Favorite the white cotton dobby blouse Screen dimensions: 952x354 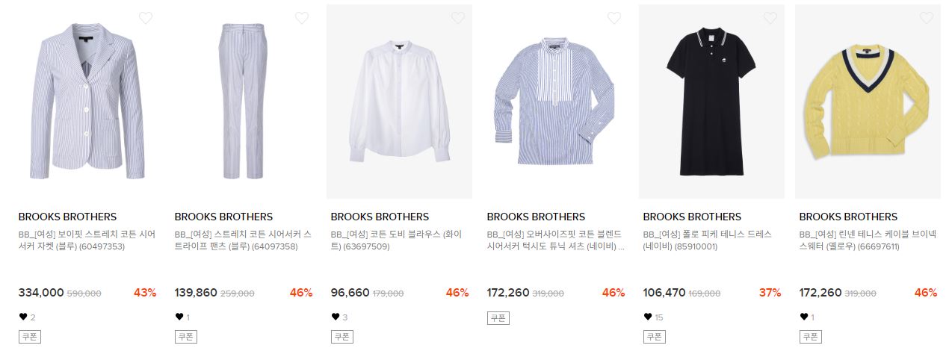point(458,18)
